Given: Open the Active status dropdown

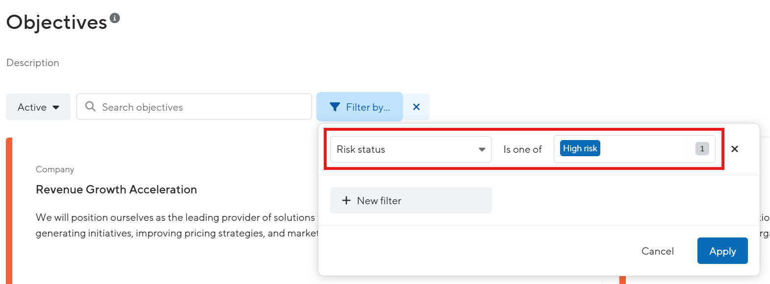Looking at the screenshot, I should click(38, 107).
